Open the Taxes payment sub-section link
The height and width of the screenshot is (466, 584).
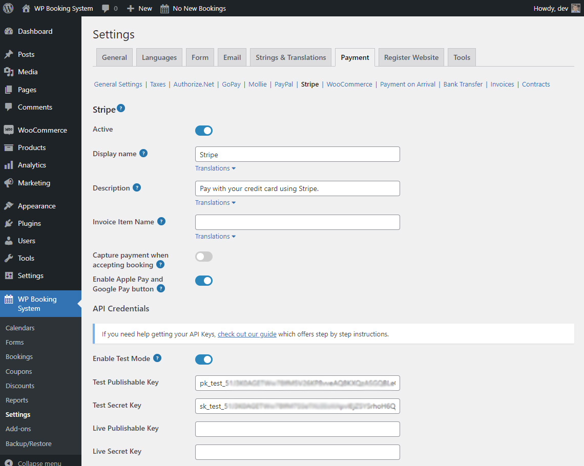click(x=158, y=84)
